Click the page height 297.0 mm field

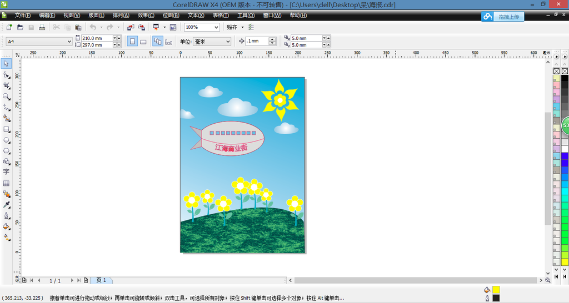(97, 45)
